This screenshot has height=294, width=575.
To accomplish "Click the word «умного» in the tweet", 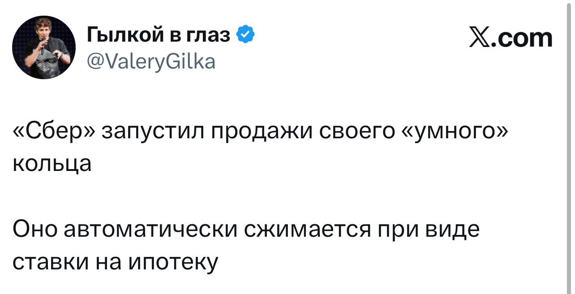I will point(456,133).
